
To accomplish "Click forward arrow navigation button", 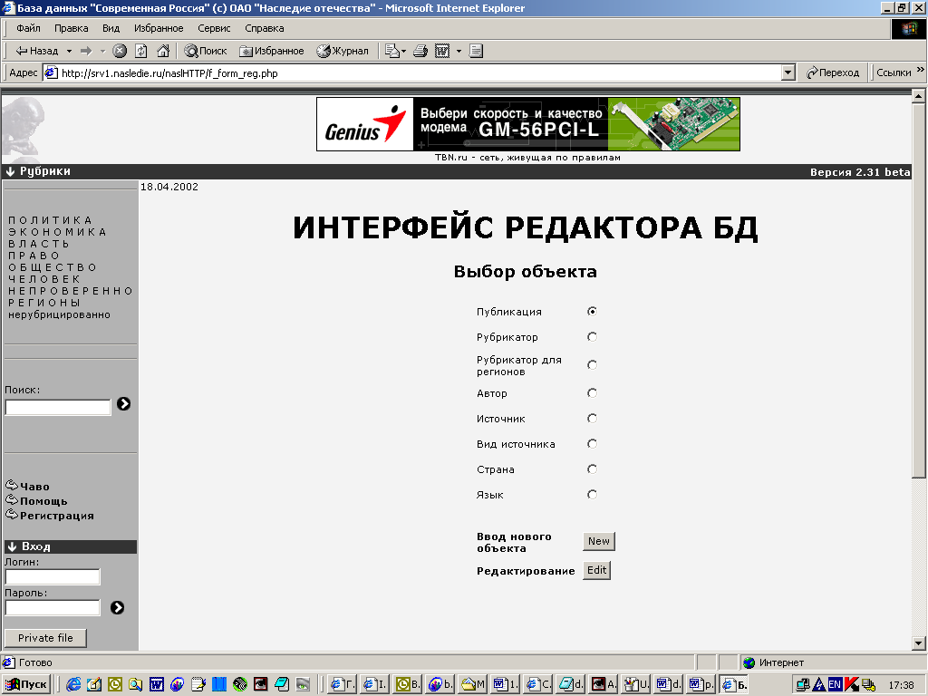I will point(86,51).
